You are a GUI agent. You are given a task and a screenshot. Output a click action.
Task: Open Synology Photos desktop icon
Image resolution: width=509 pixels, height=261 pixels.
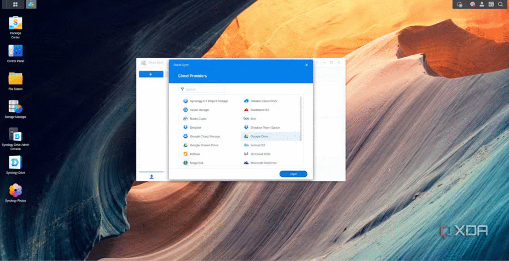click(x=15, y=191)
